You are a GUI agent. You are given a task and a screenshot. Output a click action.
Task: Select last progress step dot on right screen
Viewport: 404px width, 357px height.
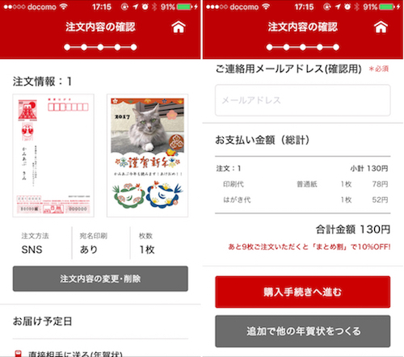[x=336, y=47]
